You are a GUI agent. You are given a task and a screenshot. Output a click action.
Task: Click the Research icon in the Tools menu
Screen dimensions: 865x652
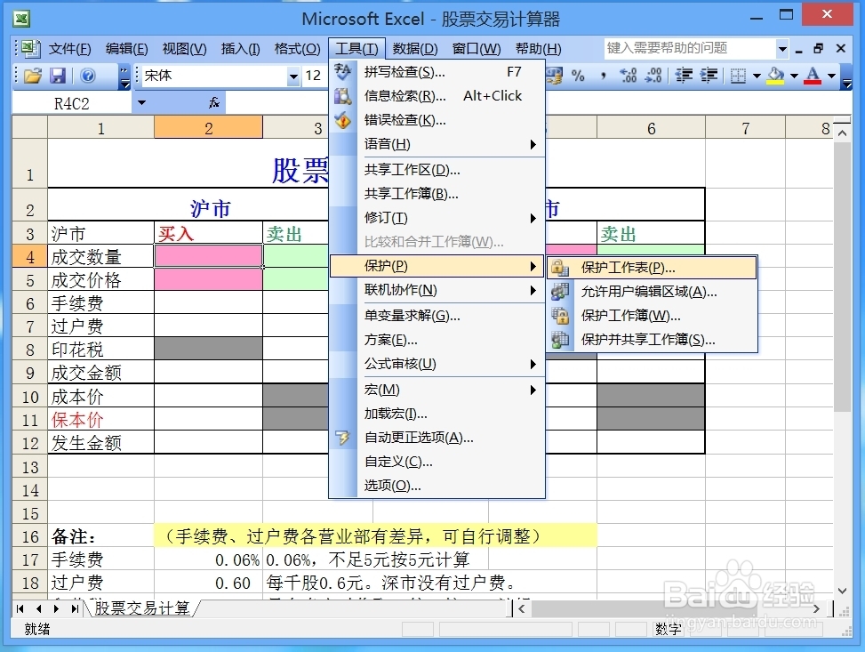(x=342, y=96)
